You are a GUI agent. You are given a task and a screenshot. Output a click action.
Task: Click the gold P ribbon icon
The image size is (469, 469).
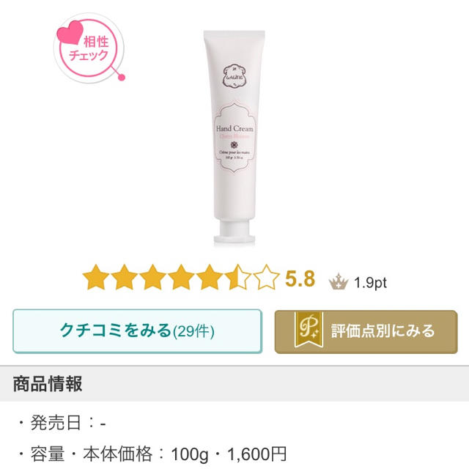click(309, 330)
